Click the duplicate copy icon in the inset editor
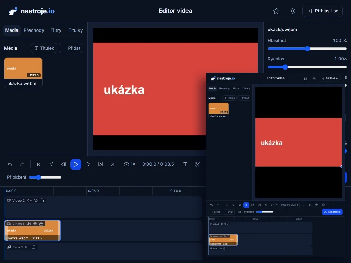Viewport: 351px width, 263px height. tap(317, 205)
